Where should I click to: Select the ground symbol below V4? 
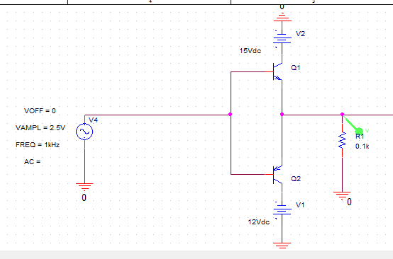[x=84, y=187]
